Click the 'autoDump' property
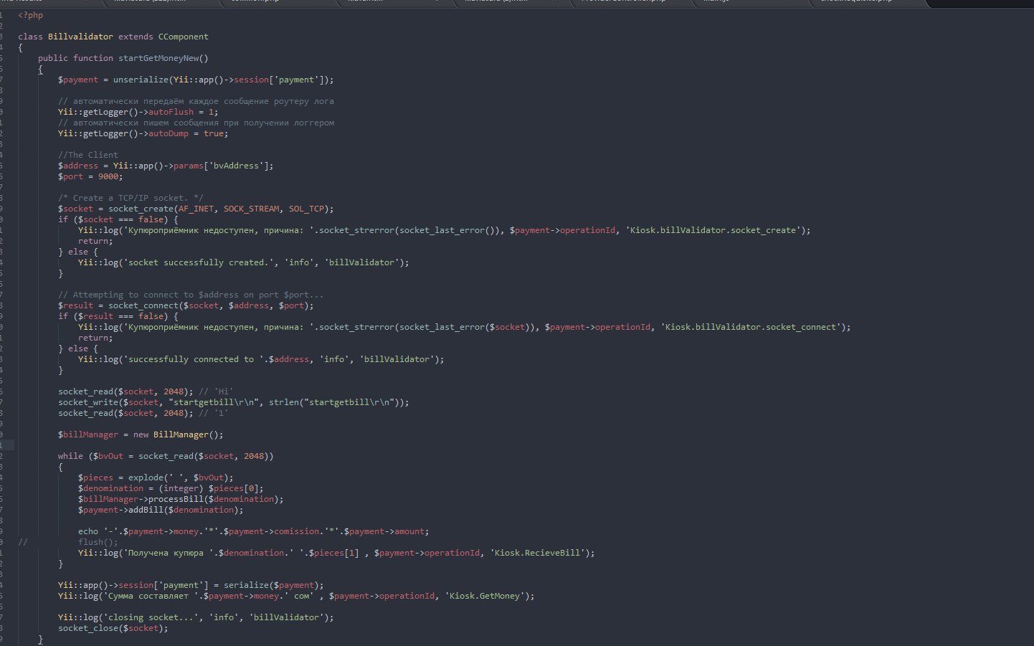This screenshot has width=1034, height=646. (169, 133)
